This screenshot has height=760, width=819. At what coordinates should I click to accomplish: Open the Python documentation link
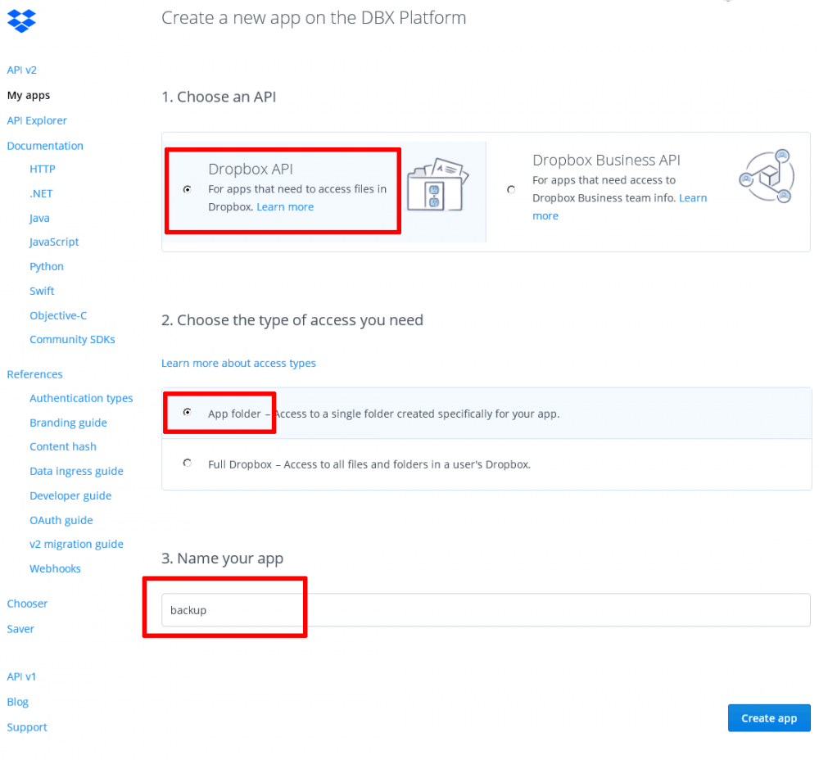click(x=47, y=266)
